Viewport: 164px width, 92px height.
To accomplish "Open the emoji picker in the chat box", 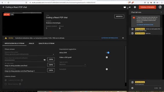I will click(x=132, y=88).
